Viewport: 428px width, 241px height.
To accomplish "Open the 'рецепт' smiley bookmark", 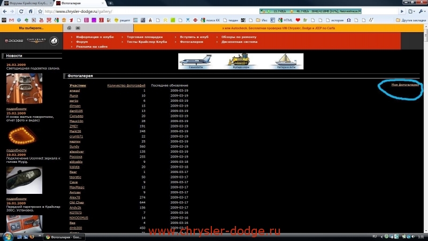I will tap(122, 20).
